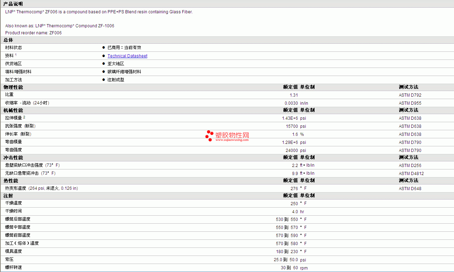Select the "弯曲强度" row label
This screenshot has height=272, width=454.
click(x=13, y=150)
